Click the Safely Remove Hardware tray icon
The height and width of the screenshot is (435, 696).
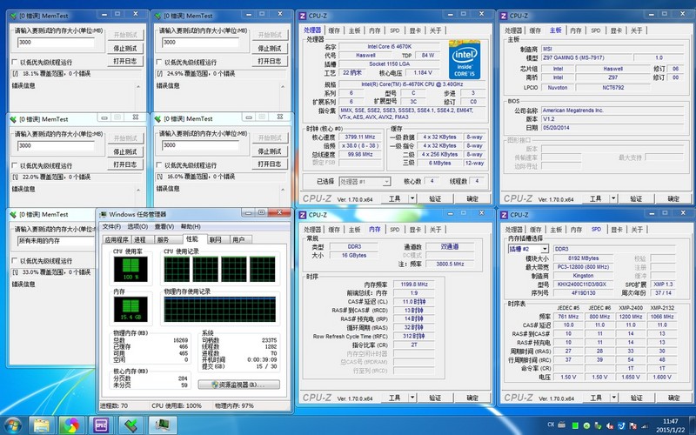pos(598,425)
